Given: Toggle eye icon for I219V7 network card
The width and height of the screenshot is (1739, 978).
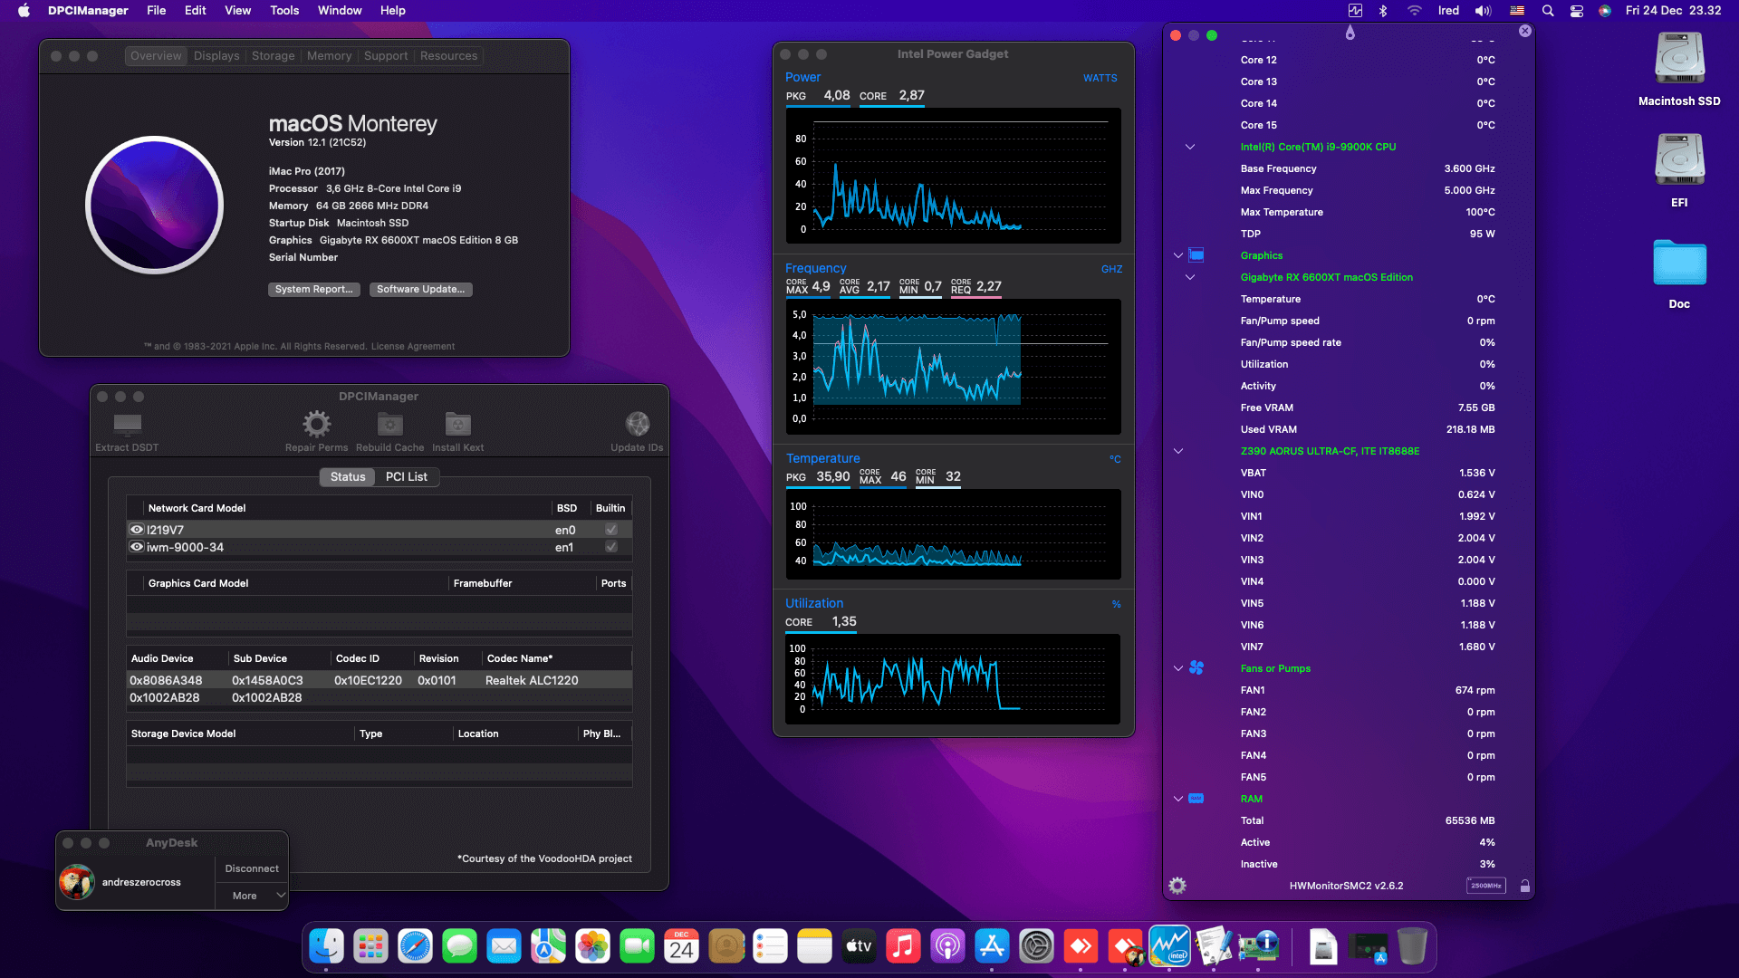Looking at the screenshot, I should (x=137, y=530).
